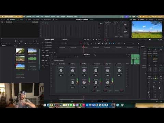Start recording with the record button
Screen dimensions: 164x123
point(96,40)
